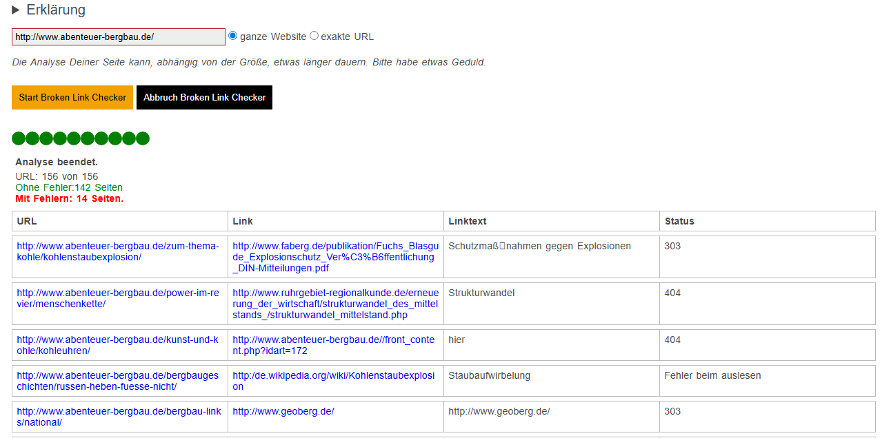Click the Status column header
Viewport: 891px width, 438px height.
(x=679, y=221)
